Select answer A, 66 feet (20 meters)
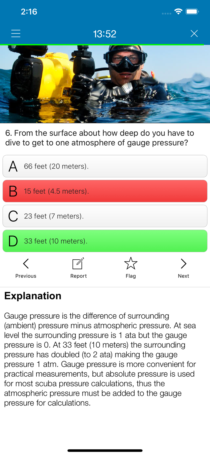The width and height of the screenshot is (210, 456). click(x=105, y=166)
